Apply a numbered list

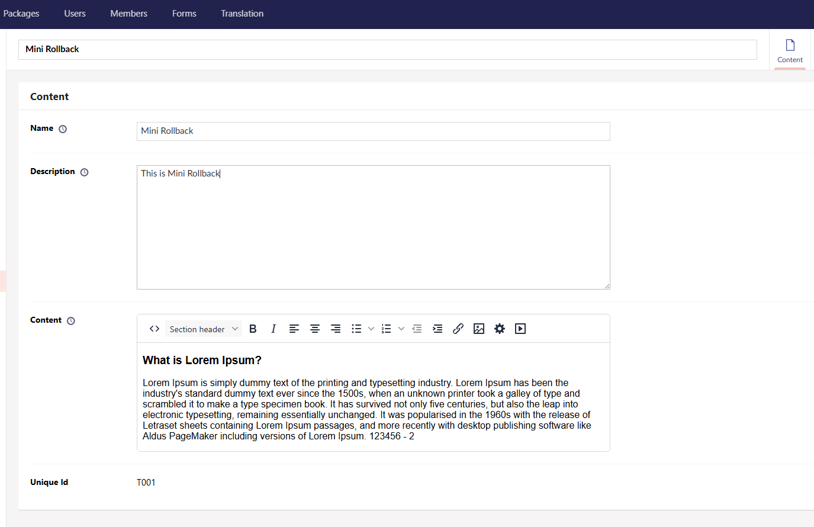click(x=386, y=329)
